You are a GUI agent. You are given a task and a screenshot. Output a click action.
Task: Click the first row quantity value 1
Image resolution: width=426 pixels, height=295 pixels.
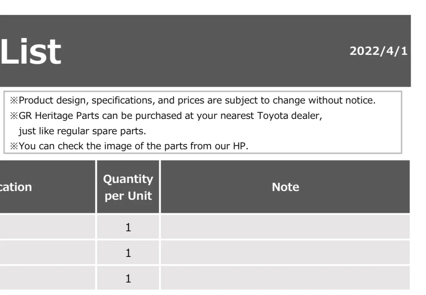tap(128, 227)
